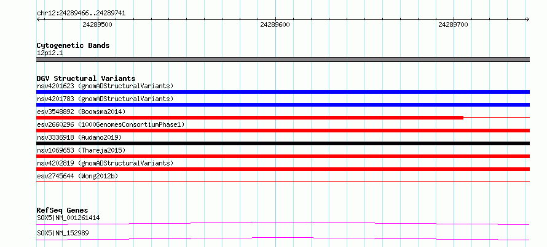This screenshot has width=547, height=247.
Task: Open variant label nsv3336918 (Audano2019)
Action: (79, 137)
